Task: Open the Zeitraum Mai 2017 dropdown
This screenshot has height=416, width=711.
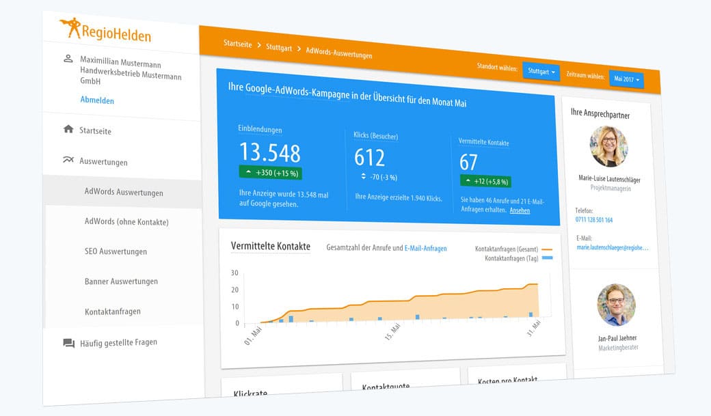Action: [x=626, y=79]
